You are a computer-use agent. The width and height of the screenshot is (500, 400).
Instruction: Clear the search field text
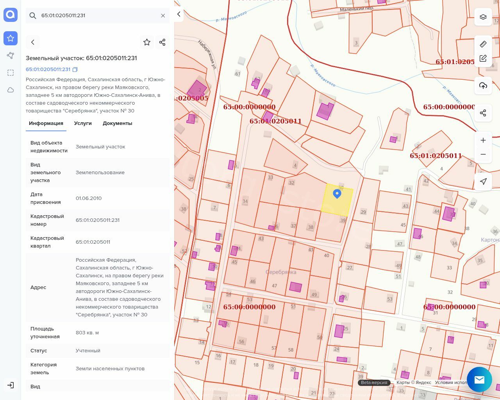[x=163, y=16]
